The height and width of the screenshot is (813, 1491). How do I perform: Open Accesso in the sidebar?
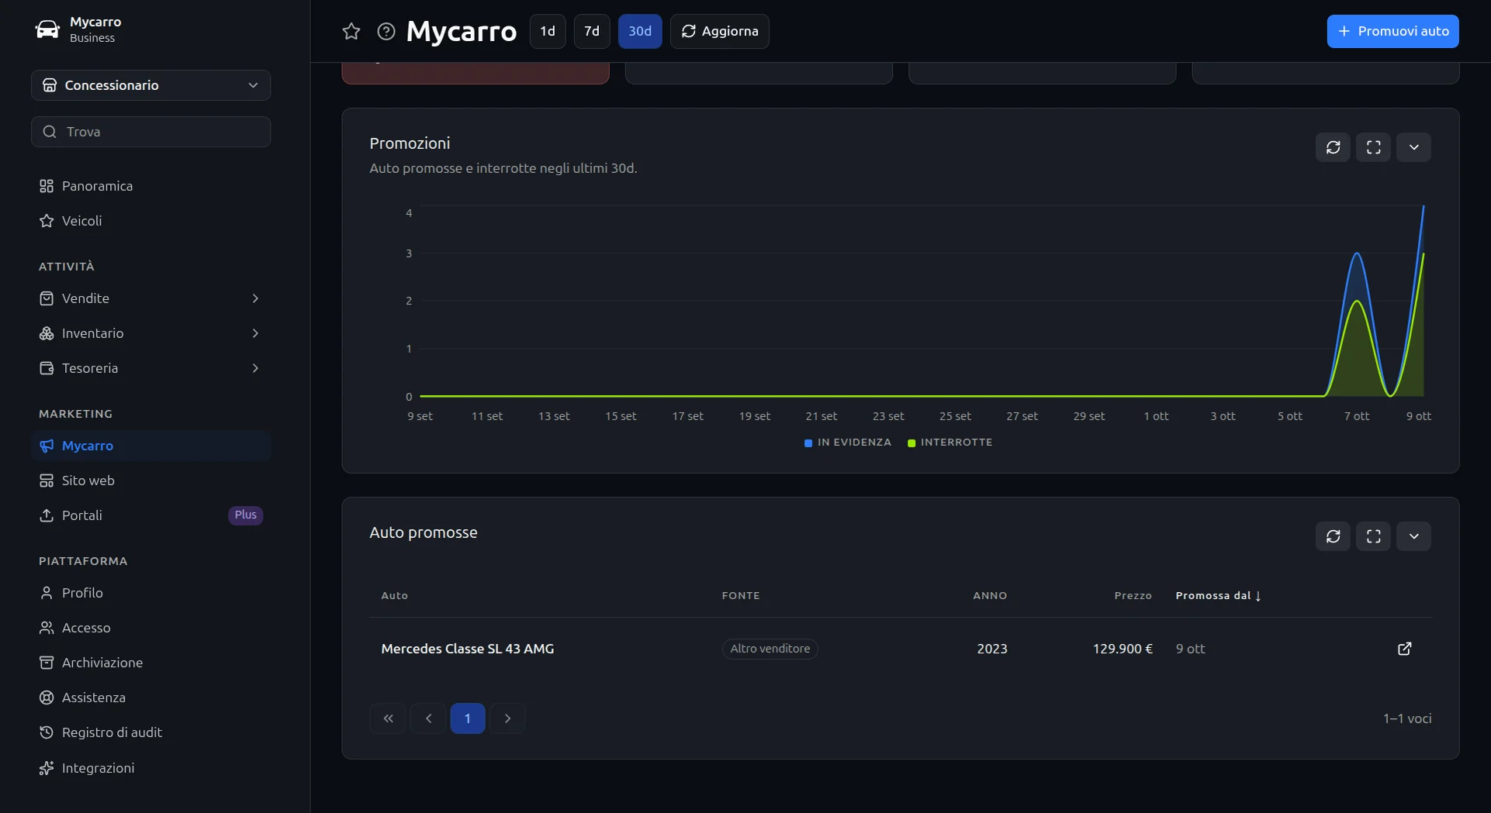(150, 628)
